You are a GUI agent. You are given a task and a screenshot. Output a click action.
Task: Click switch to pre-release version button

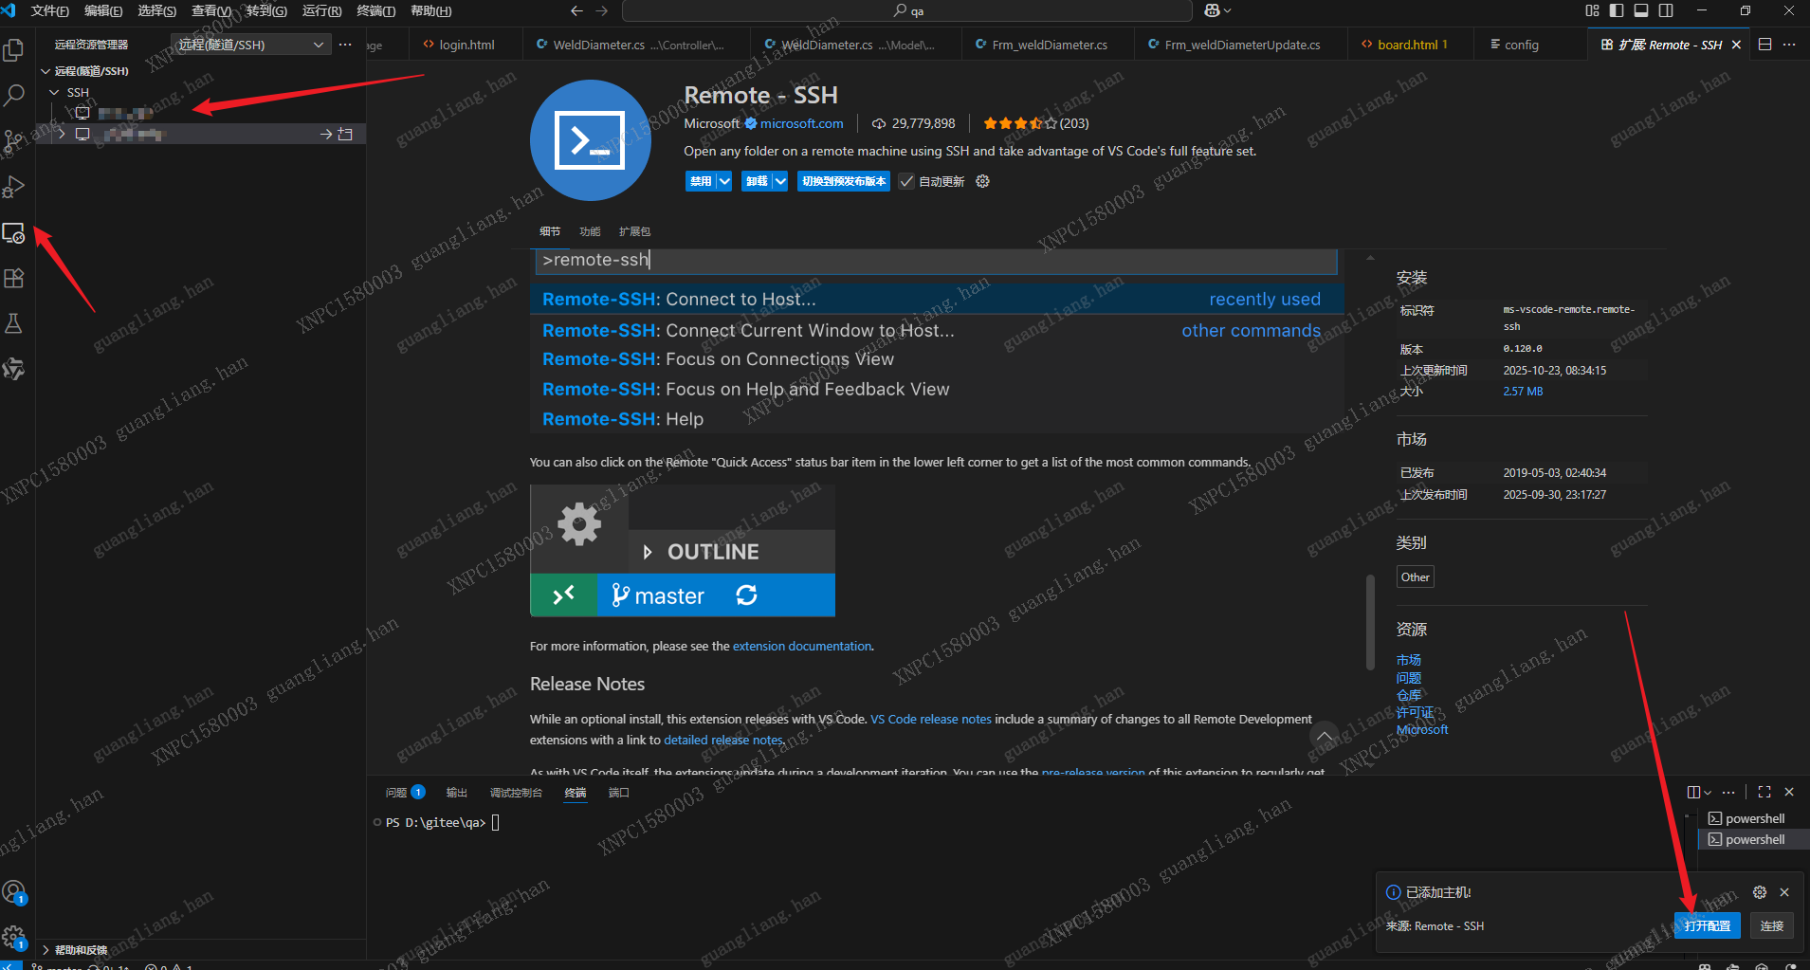click(843, 181)
